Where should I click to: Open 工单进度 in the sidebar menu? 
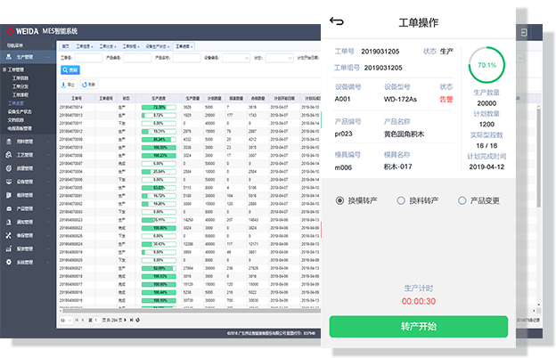tap(16, 103)
